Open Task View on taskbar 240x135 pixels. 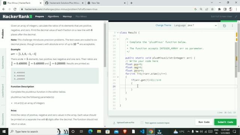pos(81,132)
